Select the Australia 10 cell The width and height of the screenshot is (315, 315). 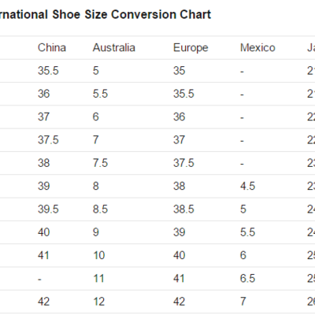[x=99, y=255]
